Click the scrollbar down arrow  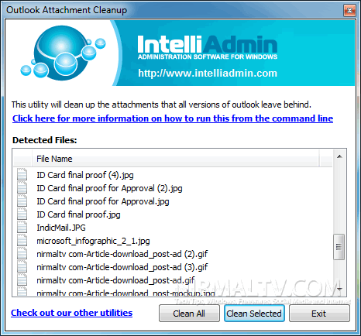(x=339, y=289)
